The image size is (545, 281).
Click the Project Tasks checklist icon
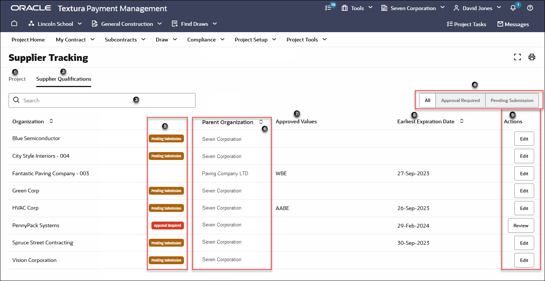(x=449, y=24)
